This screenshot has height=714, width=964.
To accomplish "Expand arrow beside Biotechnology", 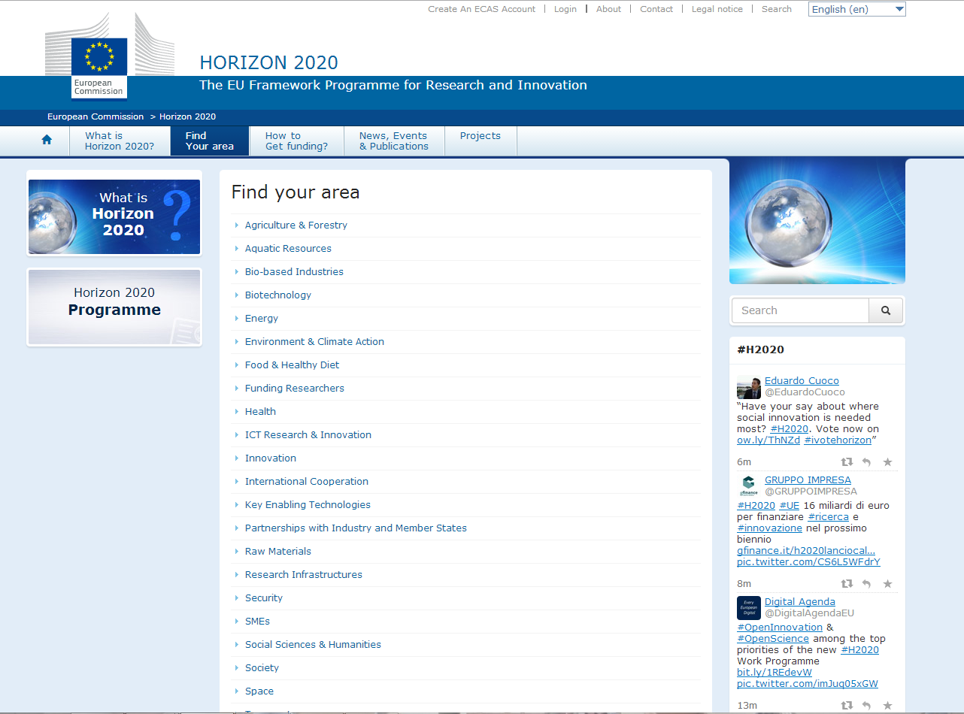I will tap(237, 295).
